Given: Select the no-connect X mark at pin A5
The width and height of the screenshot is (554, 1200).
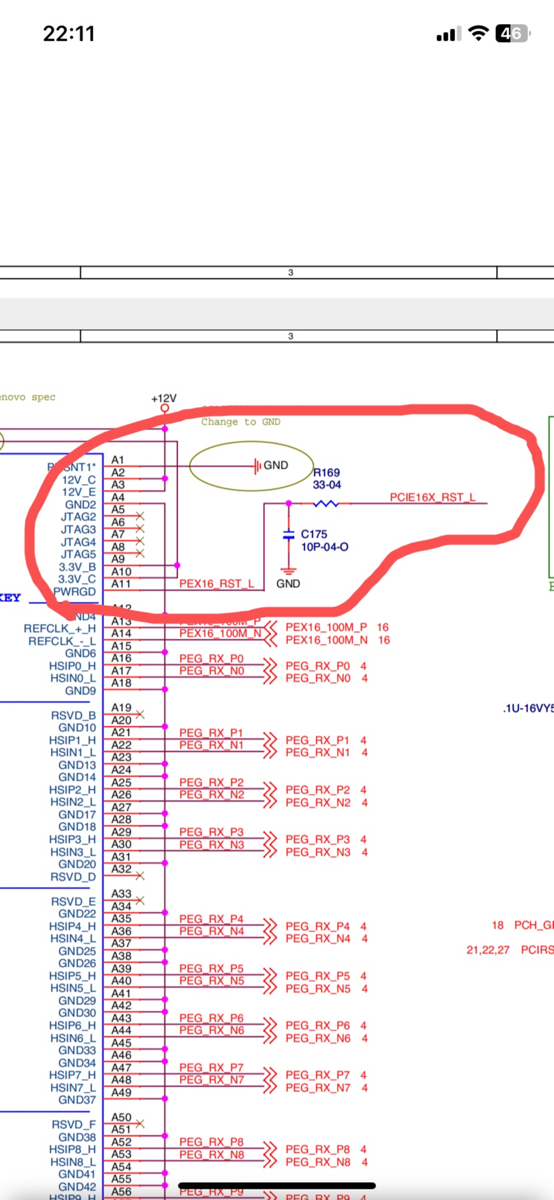Looking at the screenshot, I should tap(140, 516).
